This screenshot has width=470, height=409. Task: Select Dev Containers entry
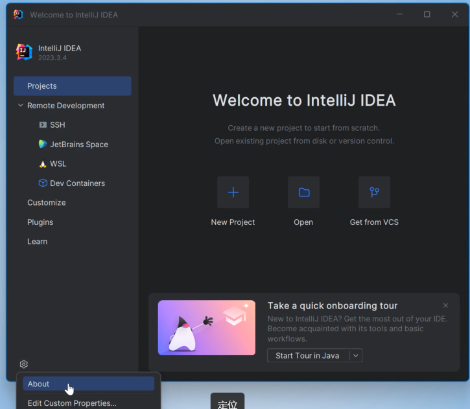[x=77, y=183]
